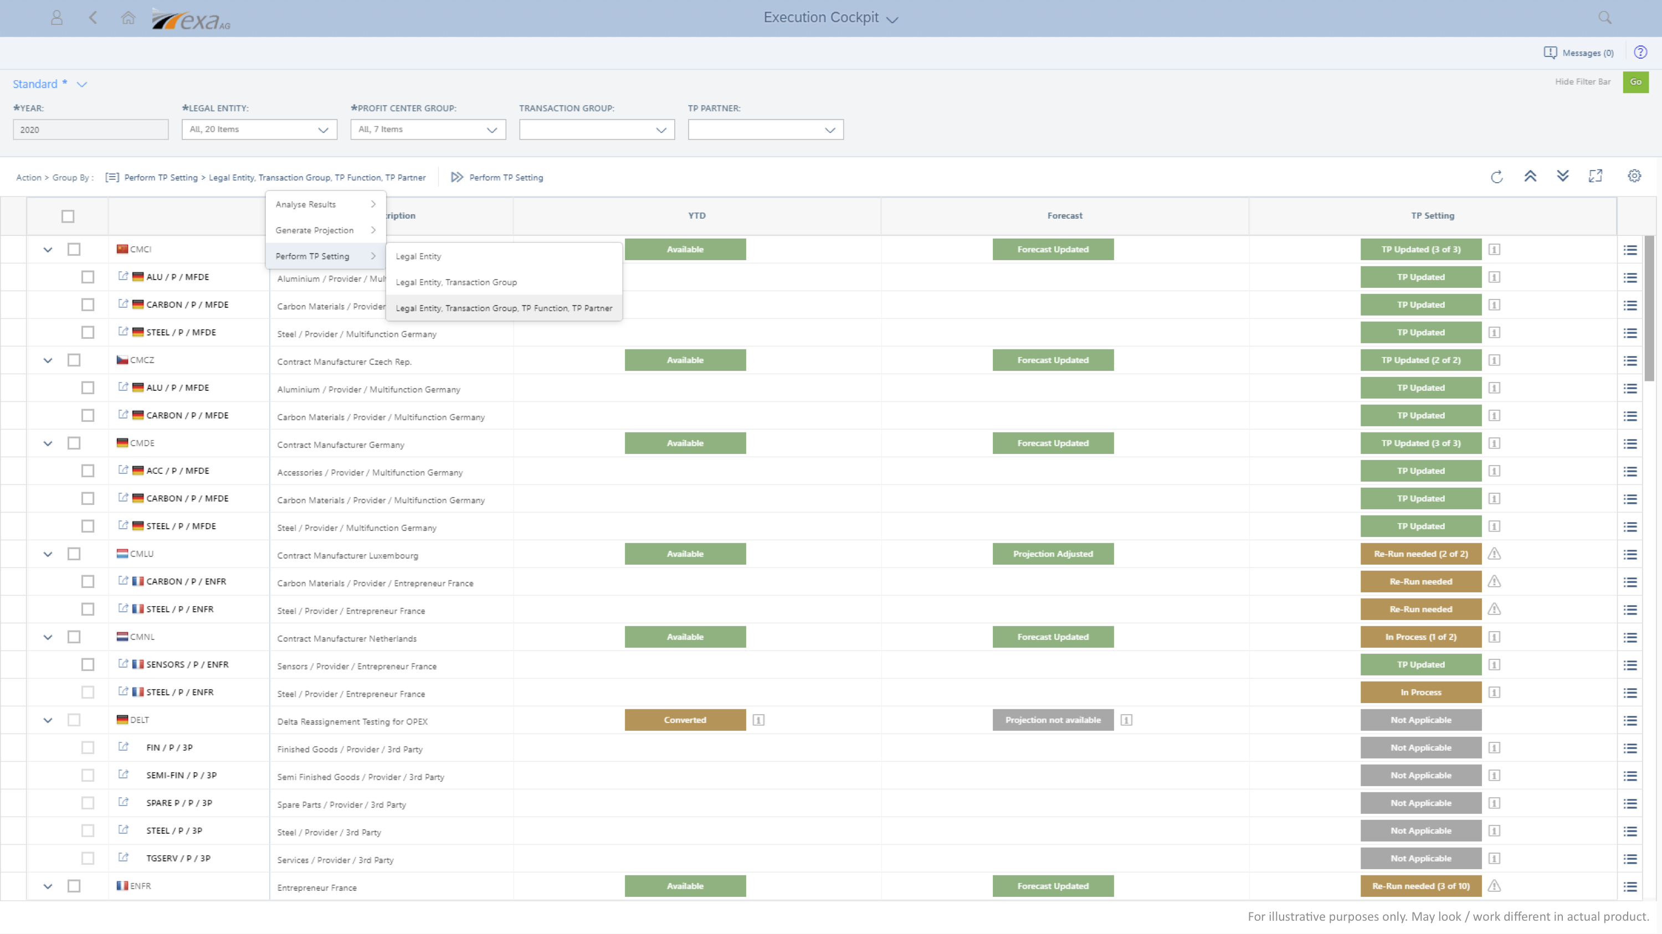Viewport: 1662px width, 934px height.
Task: Click warning icon beside CMLU Re-Run needed
Action: pyautogui.click(x=1494, y=554)
